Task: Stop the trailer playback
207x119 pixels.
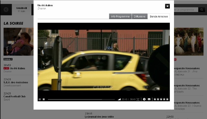Action: [x=44, y=99]
